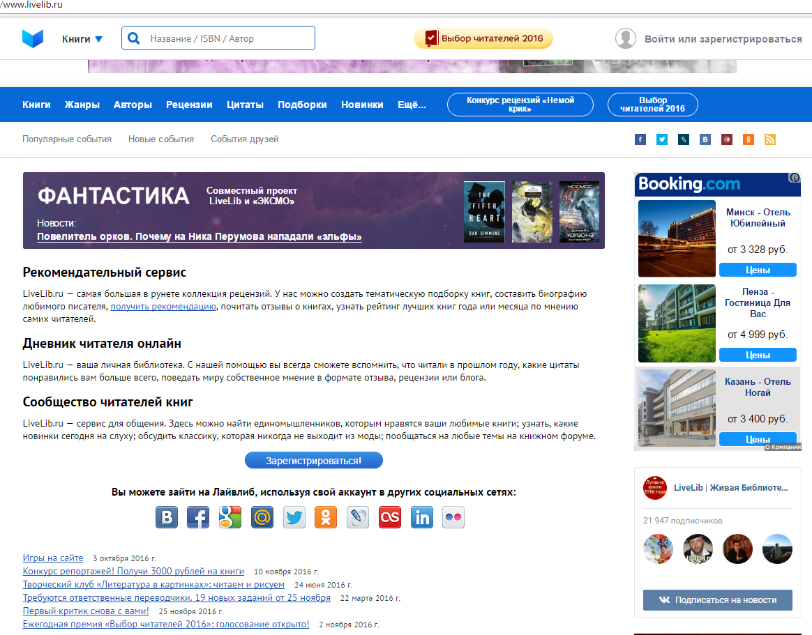Log in with Twitter account icon
The image size is (812, 635).
click(294, 517)
